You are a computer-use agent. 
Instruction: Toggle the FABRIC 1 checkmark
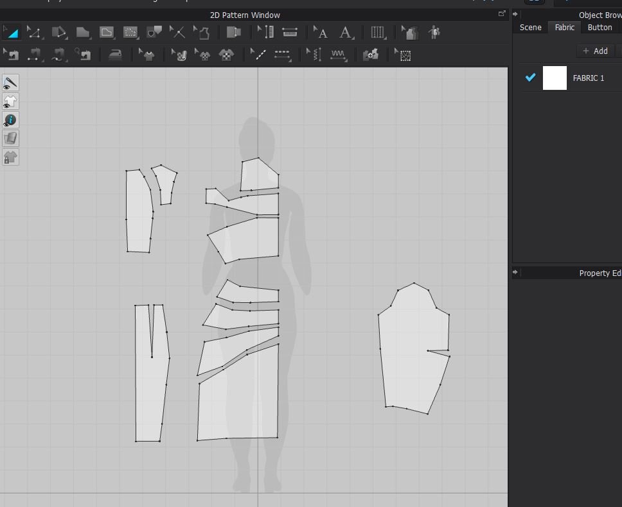click(x=530, y=78)
